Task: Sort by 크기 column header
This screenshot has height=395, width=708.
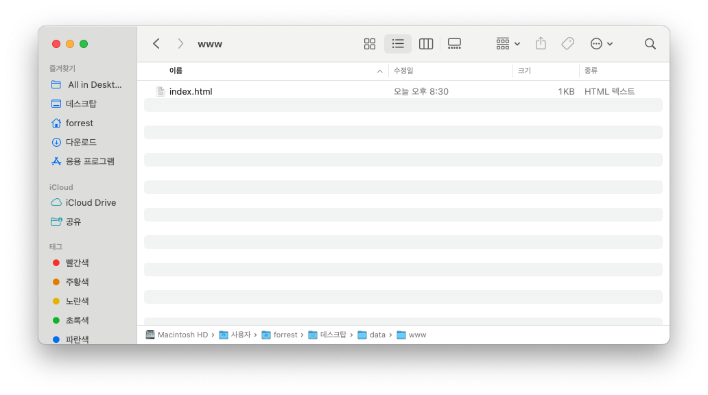Action: coord(524,71)
